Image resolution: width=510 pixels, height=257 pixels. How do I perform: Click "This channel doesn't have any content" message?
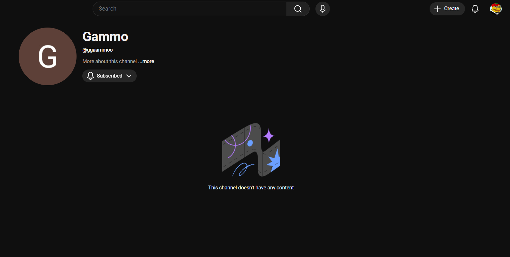[251, 188]
